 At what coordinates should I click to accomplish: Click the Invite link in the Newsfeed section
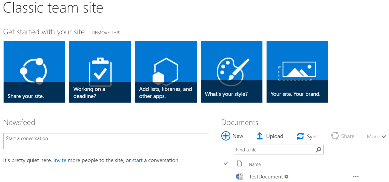click(60, 160)
